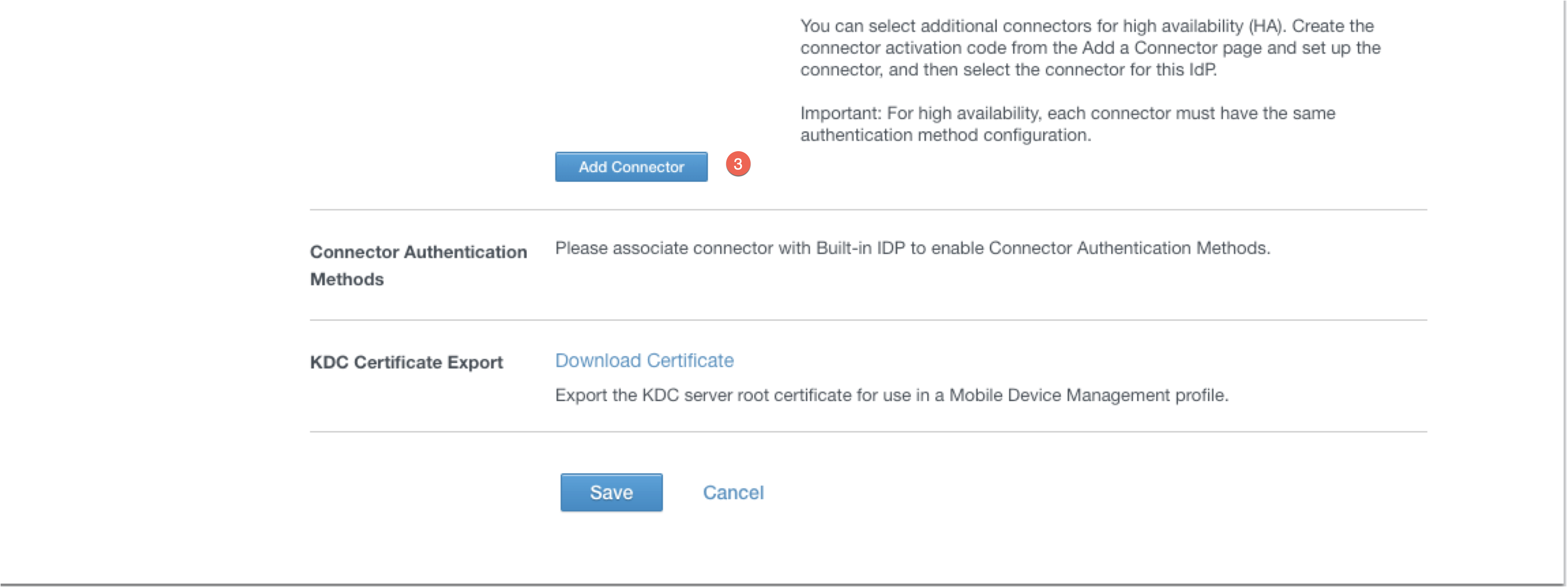Click the blue Add Connector action

point(631,167)
